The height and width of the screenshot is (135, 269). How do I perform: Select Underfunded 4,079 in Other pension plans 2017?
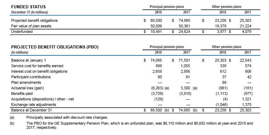pyautogui.click(x=246, y=31)
